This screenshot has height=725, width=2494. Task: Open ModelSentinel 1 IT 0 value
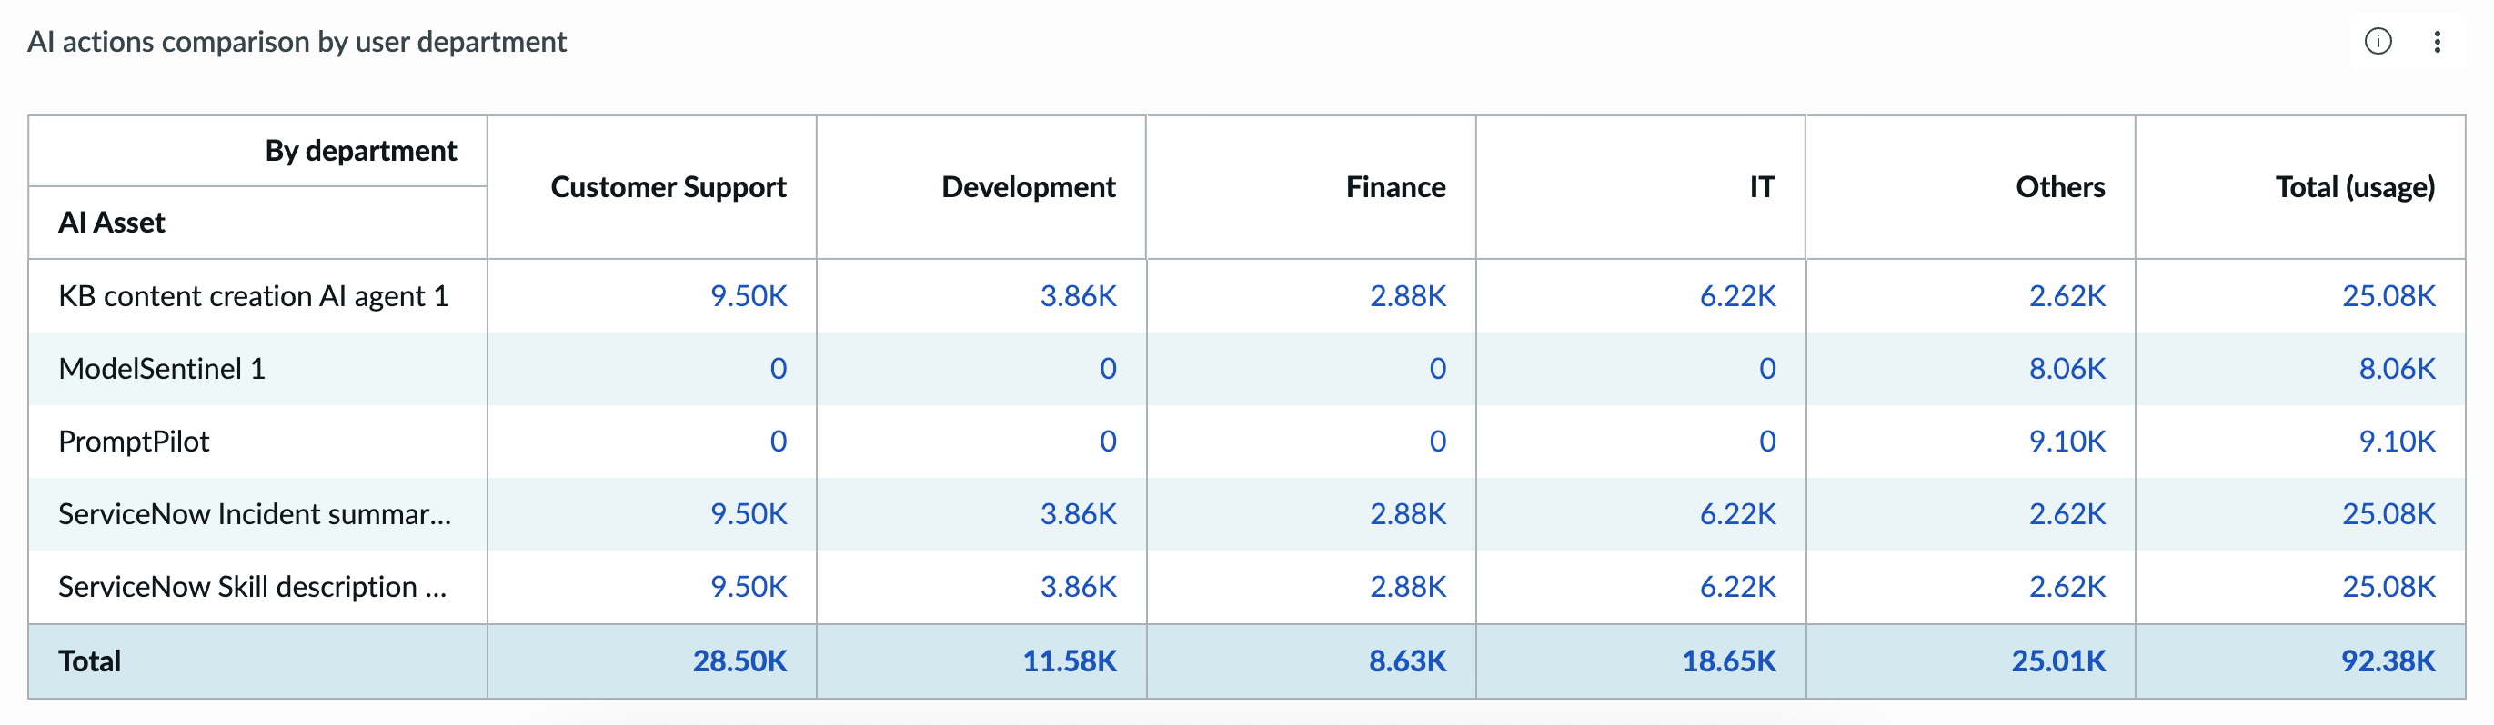[x=1767, y=368]
